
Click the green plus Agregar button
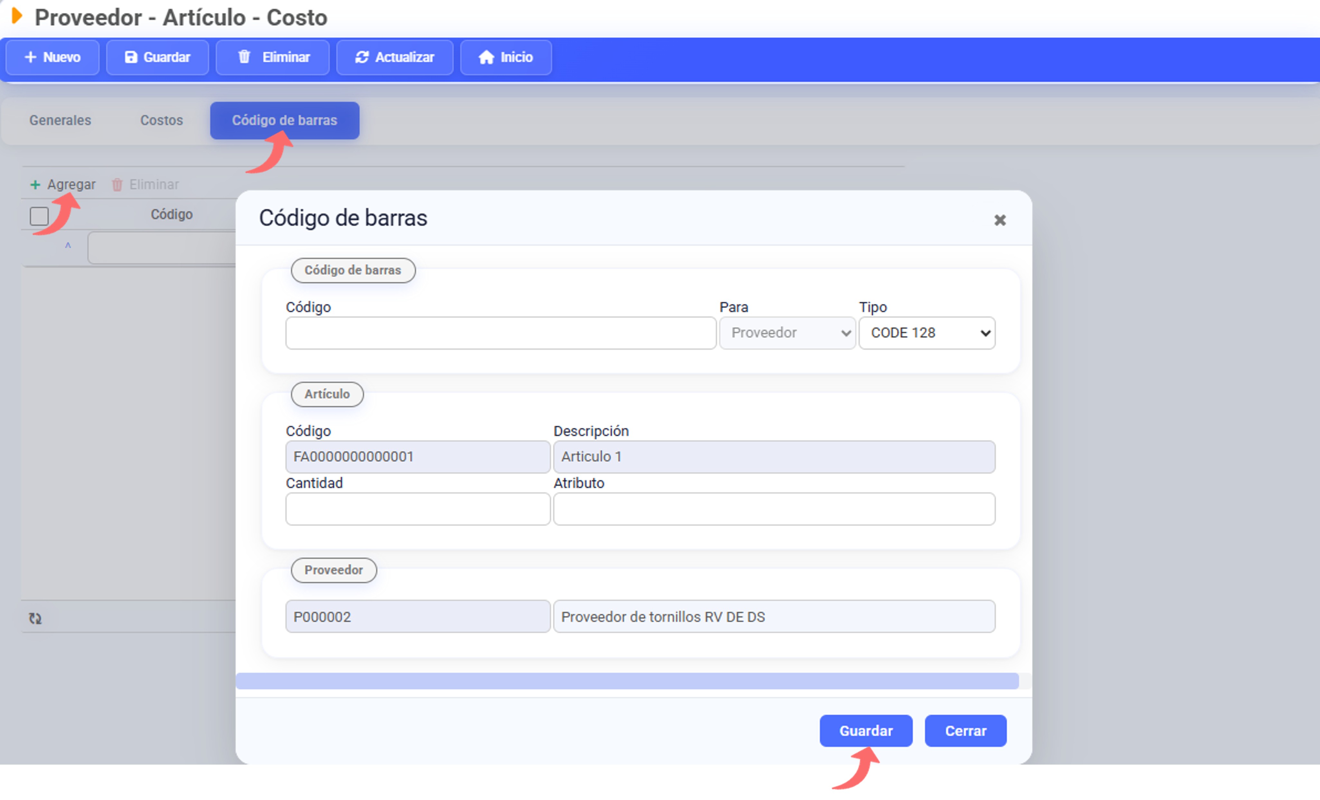pyautogui.click(x=63, y=184)
